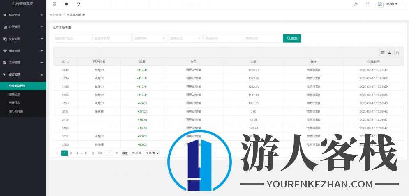Click the admin avatar image
The image size is (409, 196).
tap(380, 4)
